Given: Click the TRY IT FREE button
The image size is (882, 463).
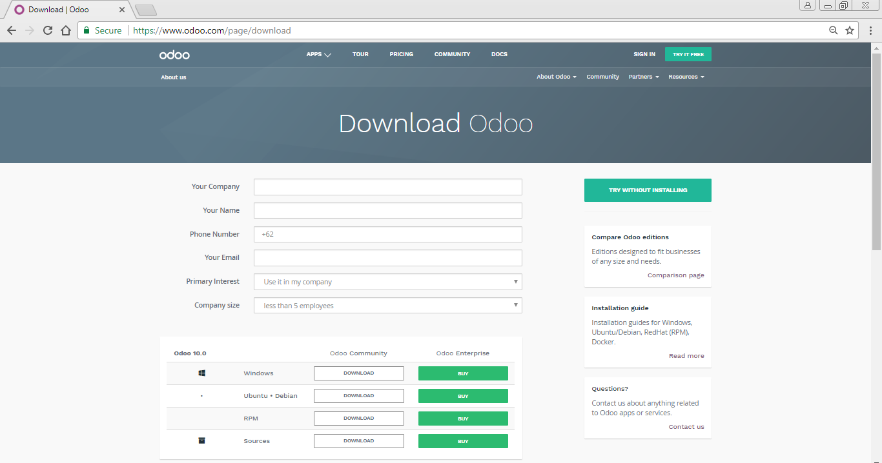Looking at the screenshot, I should pos(688,54).
